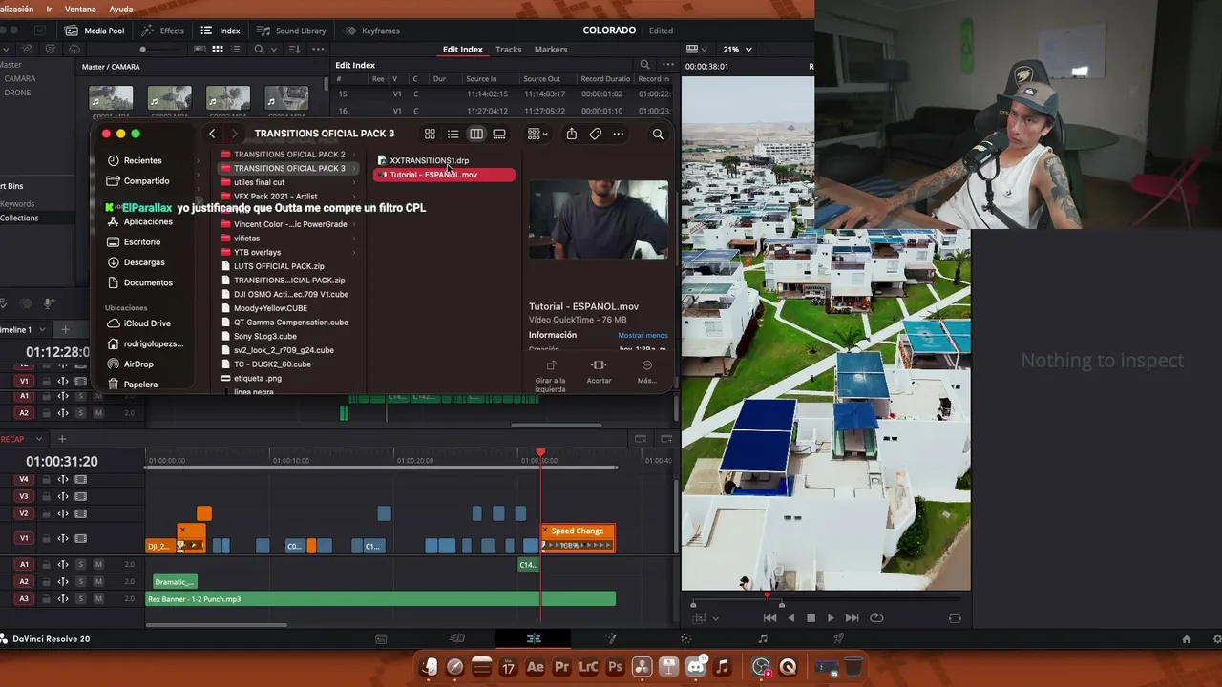1222x687 pixels.
Task: Switch Finder to gallery view
Action: [499, 134]
